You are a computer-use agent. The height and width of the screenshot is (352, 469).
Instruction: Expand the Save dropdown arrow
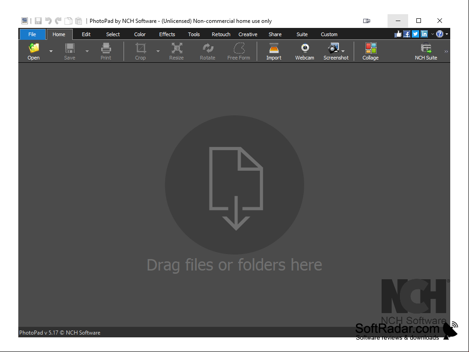pyautogui.click(x=87, y=51)
